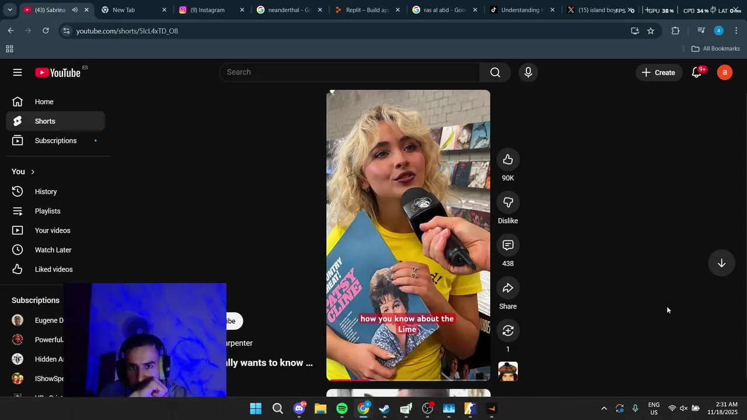Open the Chrome extensions puzzle icon

tap(675, 30)
